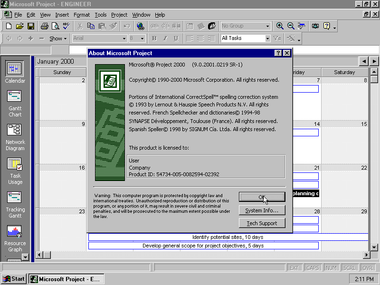Image resolution: width=380 pixels, height=285 pixels.
Task: Click the Tech Support button
Action: [262, 223]
